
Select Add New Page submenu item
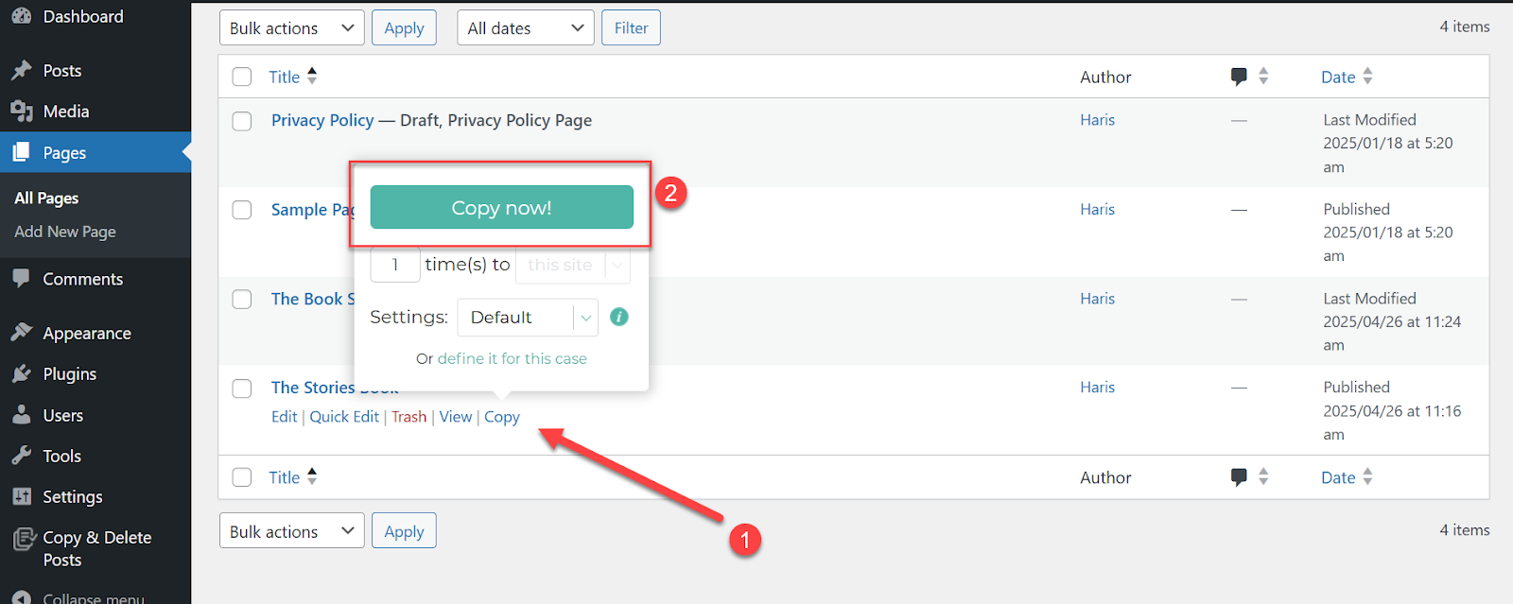click(x=65, y=232)
